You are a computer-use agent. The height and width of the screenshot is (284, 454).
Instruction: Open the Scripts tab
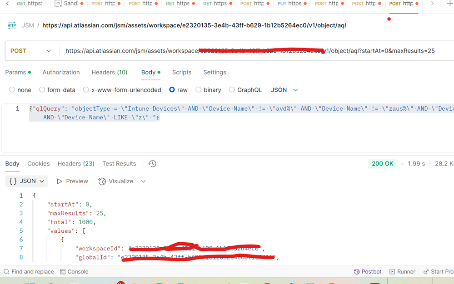pyautogui.click(x=182, y=72)
